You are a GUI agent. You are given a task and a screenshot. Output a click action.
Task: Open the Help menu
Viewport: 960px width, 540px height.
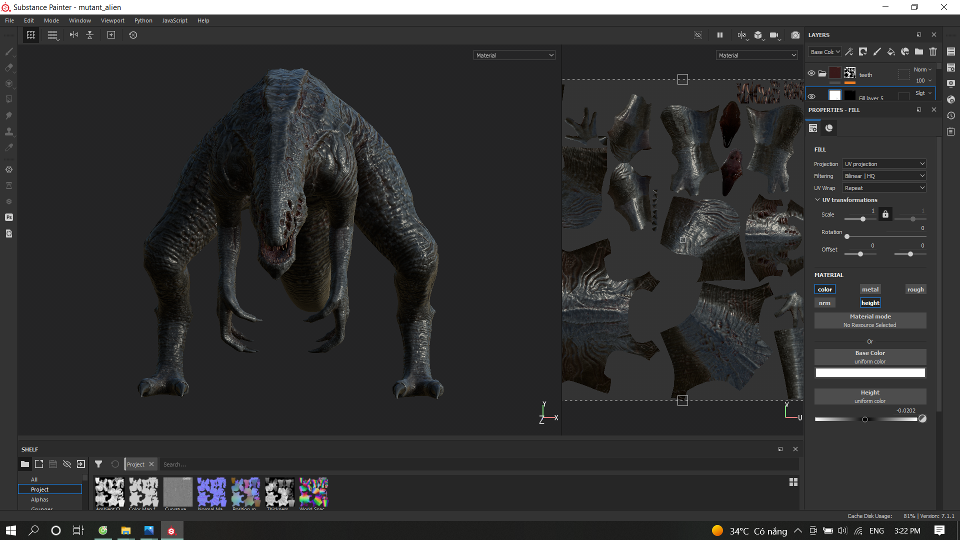(203, 20)
